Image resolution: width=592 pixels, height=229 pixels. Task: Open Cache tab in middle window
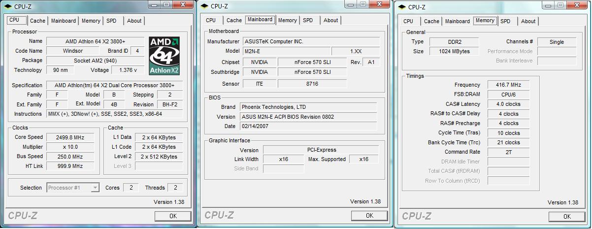[234, 20]
